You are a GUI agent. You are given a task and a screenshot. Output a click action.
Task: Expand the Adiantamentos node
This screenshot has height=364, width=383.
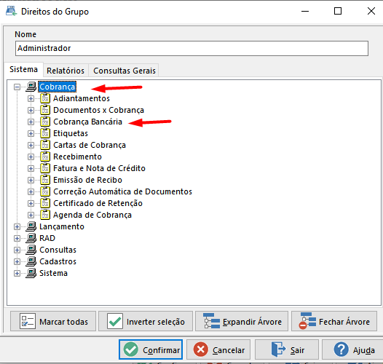point(31,98)
